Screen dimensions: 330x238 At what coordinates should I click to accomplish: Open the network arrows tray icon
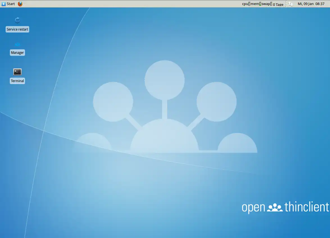(291, 4)
